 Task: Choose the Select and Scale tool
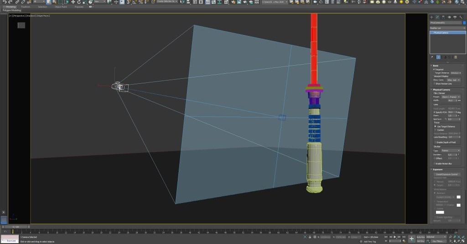click(85, 2)
